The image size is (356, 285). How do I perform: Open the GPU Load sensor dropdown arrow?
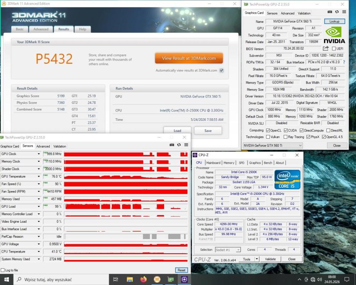(39, 207)
